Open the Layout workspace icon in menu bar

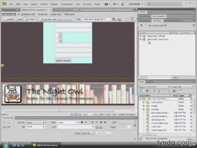(x=107, y=4)
